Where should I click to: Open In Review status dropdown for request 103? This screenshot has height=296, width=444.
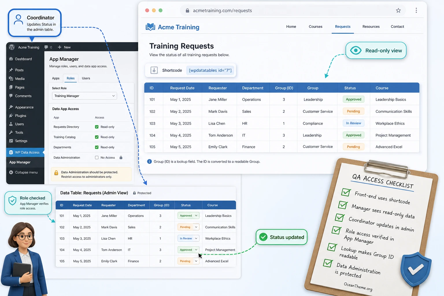coord(188,238)
